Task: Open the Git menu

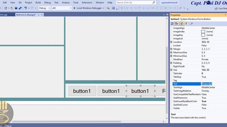Action: tap(20, 2)
